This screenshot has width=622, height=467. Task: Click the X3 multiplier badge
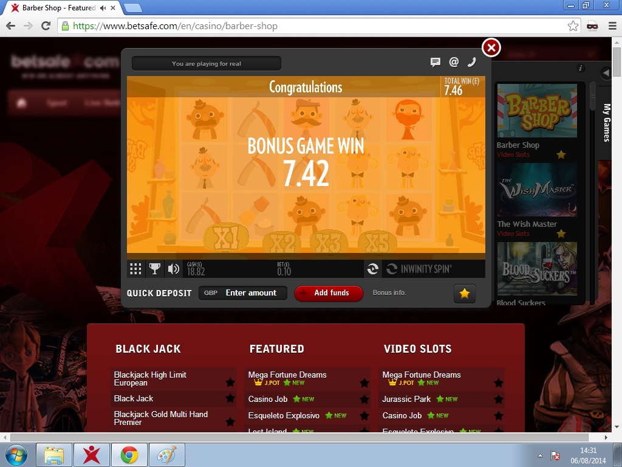click(x=329, y=242)
